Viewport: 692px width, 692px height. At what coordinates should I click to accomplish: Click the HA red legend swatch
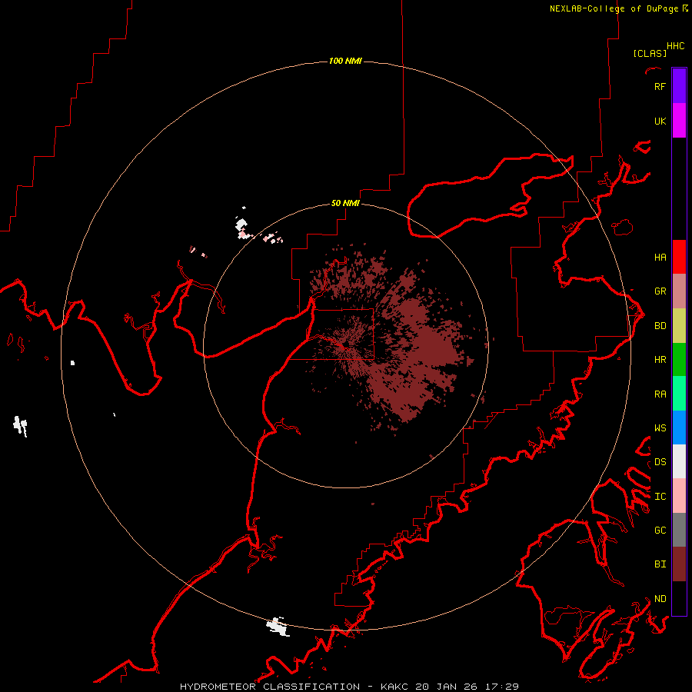(679, 257)
